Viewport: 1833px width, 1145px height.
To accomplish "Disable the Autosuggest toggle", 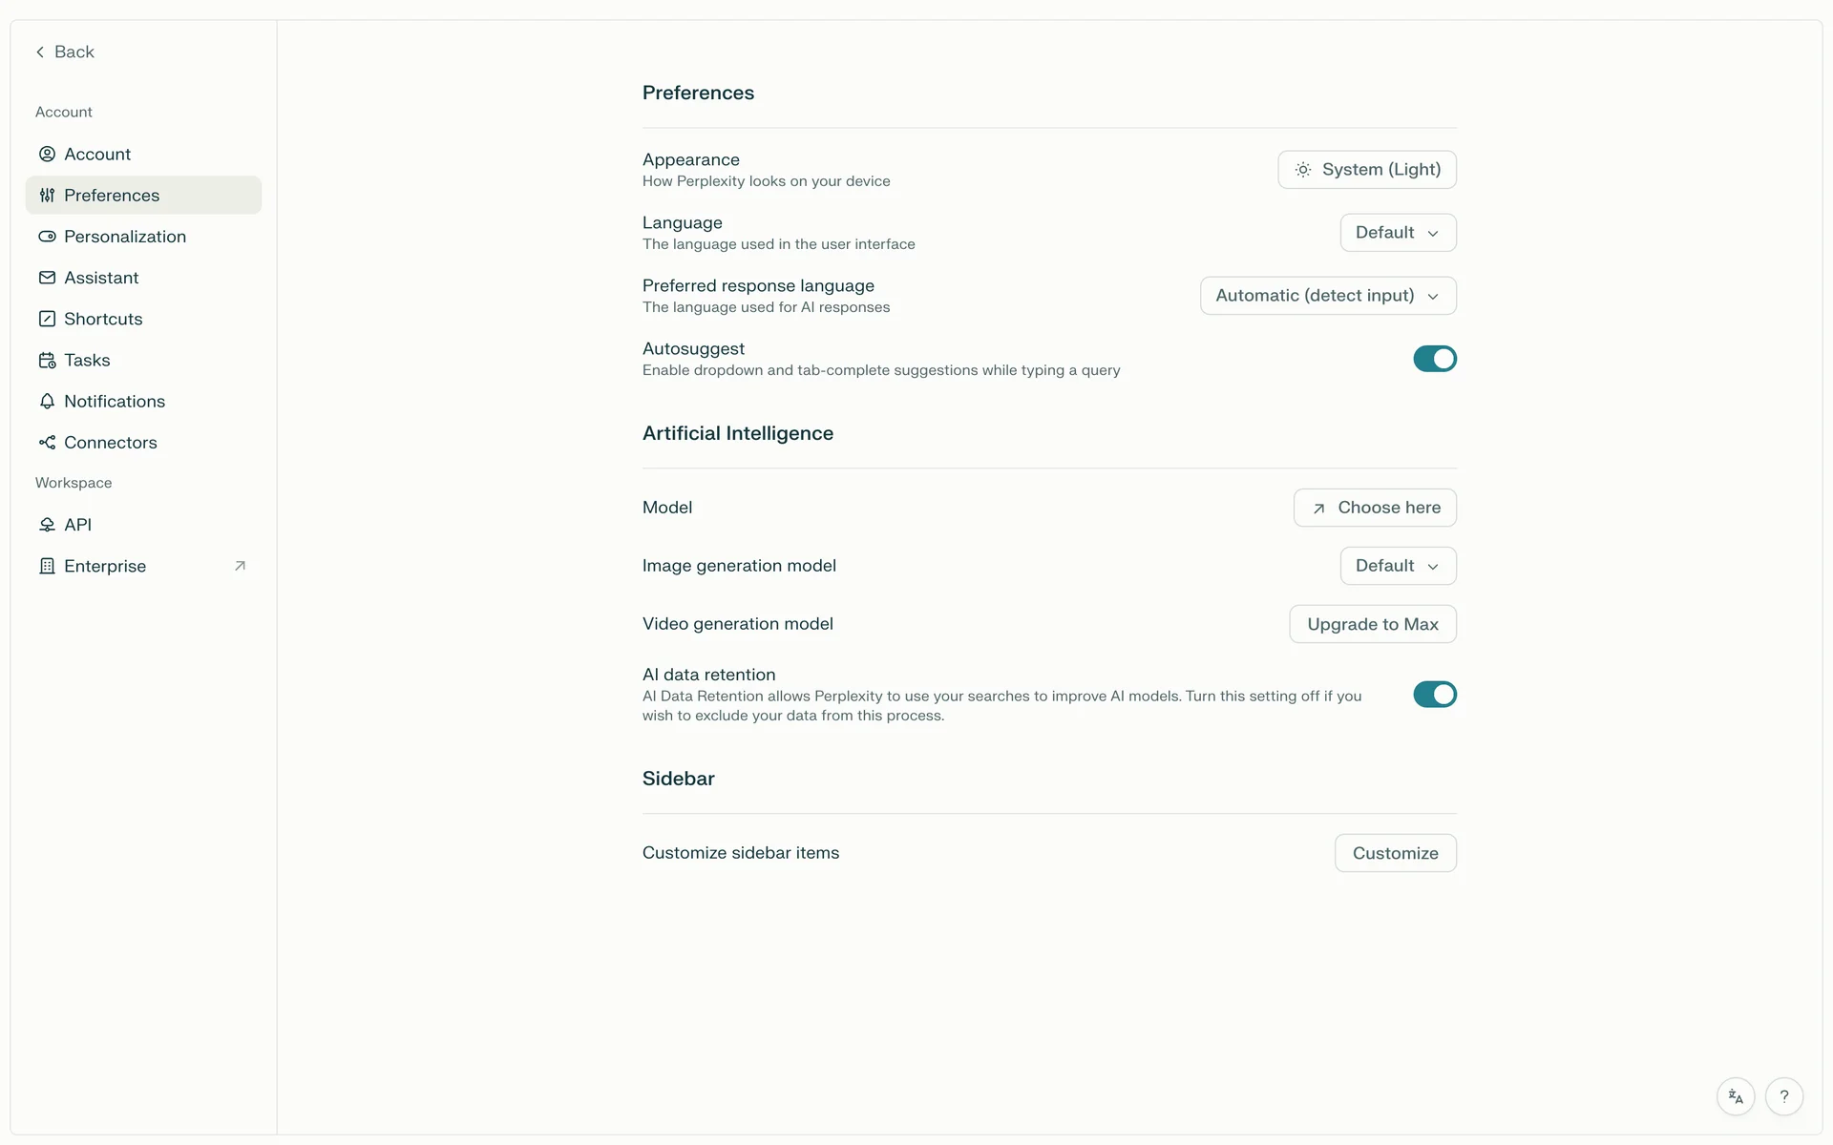I will (1434, 359).
